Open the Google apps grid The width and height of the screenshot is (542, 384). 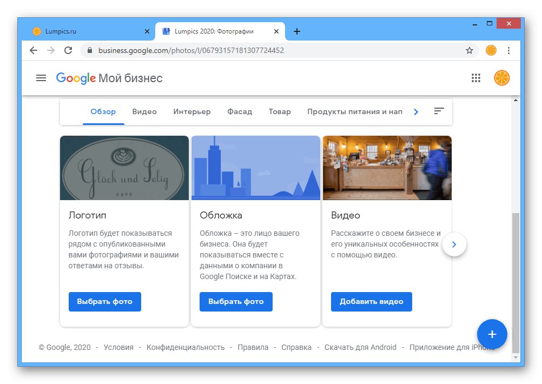point(476,78)
